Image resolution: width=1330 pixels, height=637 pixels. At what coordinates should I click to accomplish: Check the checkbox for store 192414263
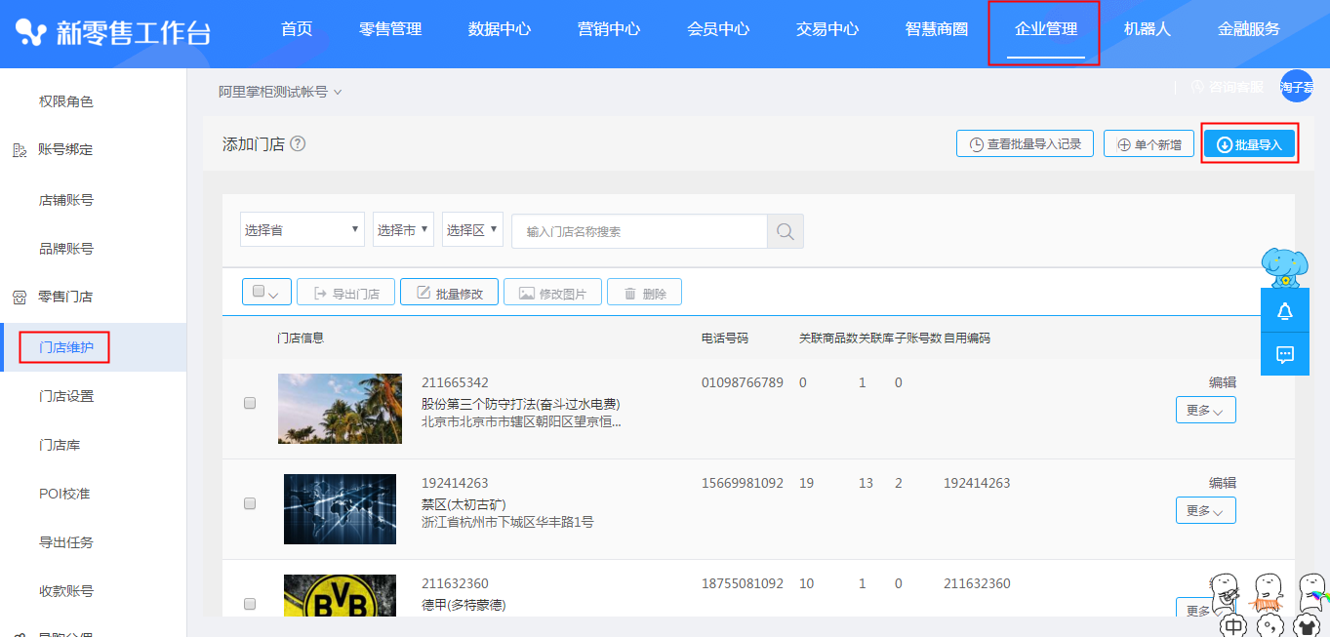(x=250, y=503)
